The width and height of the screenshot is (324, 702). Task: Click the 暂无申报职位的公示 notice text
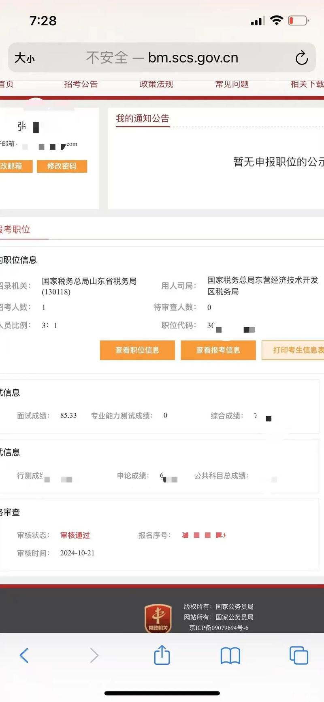279,162
